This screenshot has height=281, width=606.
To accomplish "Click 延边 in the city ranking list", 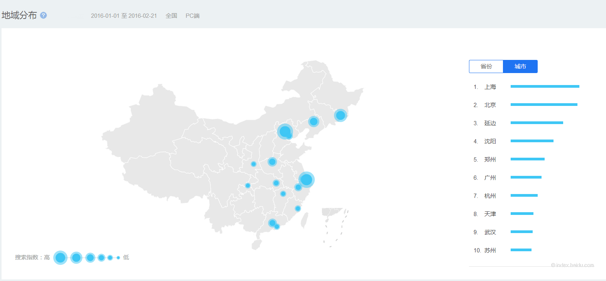I will coord(490,123).
